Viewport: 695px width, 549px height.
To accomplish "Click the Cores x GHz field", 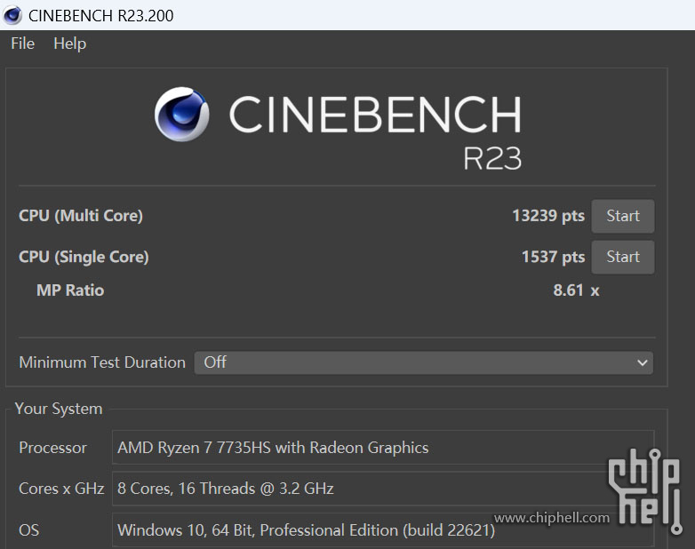I will pos(383,489).
